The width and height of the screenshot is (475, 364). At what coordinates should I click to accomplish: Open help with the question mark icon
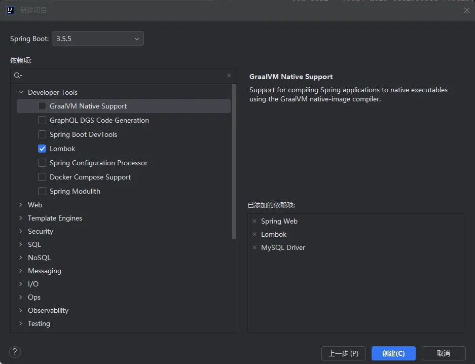[x=15, y=352]
